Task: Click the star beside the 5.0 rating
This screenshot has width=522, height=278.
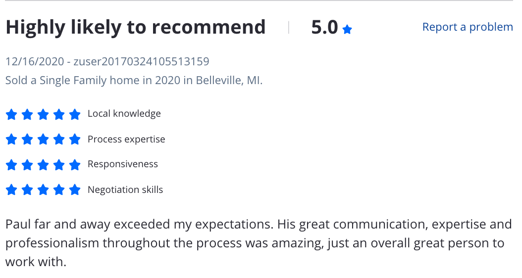Action: 347,29
